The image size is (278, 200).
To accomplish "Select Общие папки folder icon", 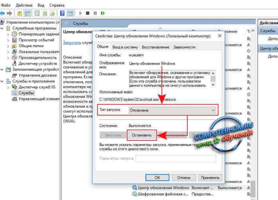I will click(x=14, y=46).
